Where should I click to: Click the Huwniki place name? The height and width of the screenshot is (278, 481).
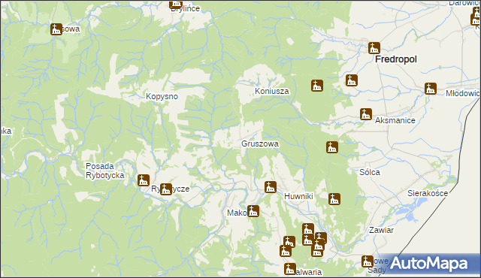pos(298,196)
